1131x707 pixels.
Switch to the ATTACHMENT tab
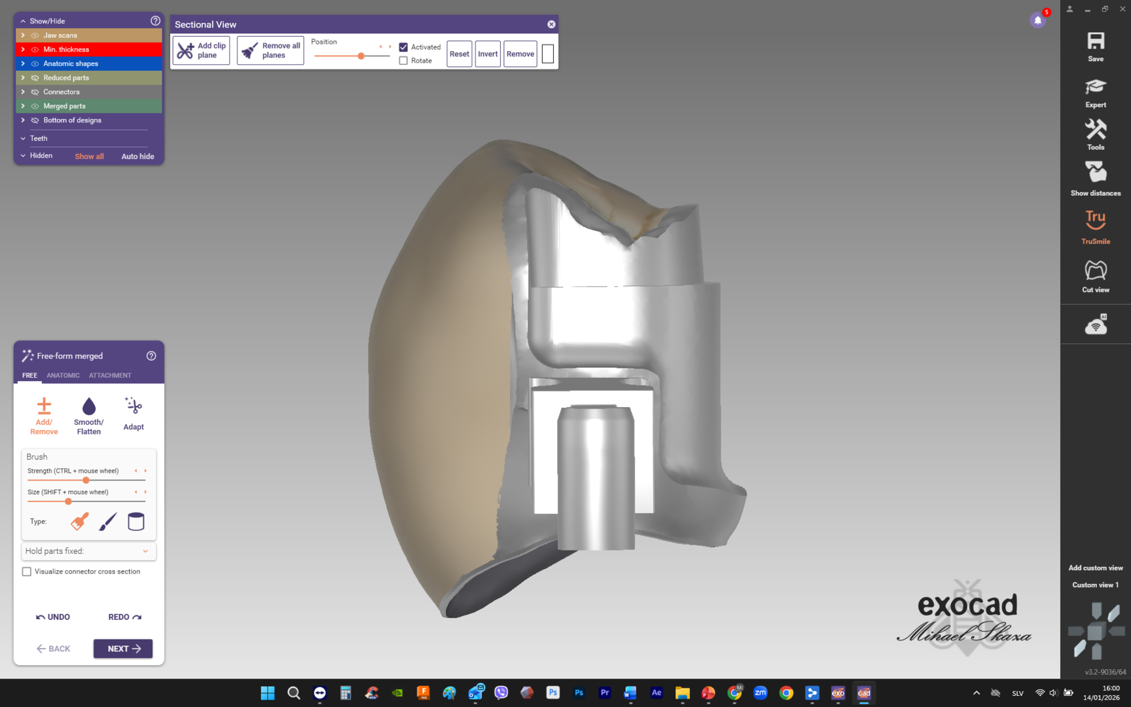click(x=110, y=376)
